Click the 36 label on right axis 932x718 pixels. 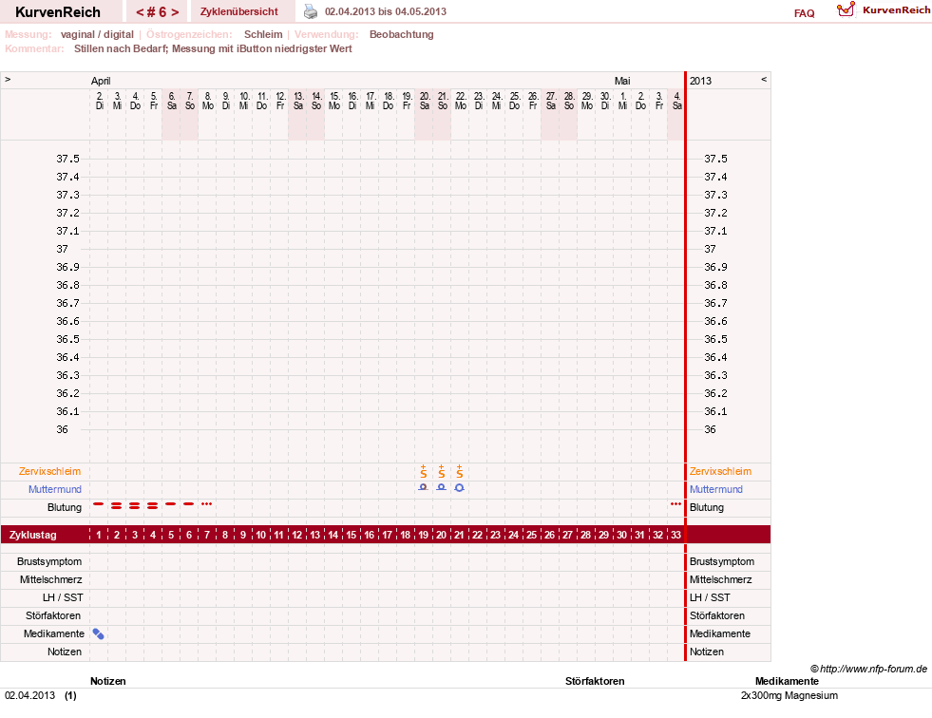point(711,429)
